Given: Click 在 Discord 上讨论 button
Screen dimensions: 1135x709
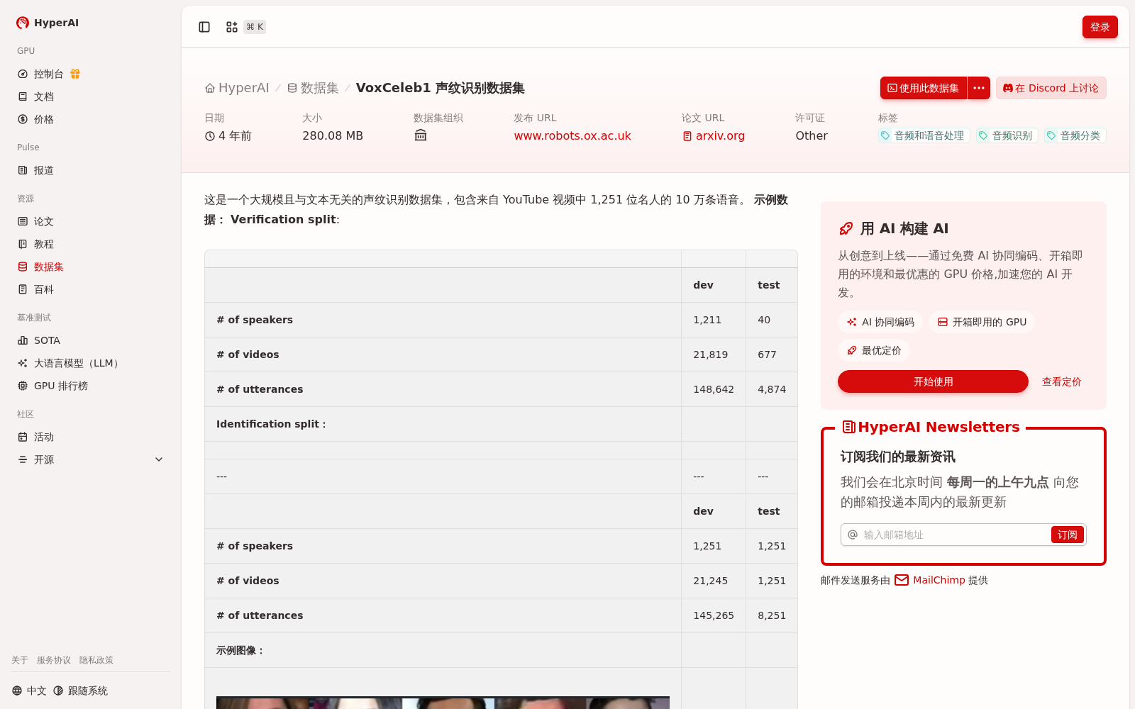Looking at the screenshot, I should [x=1051, y=88].
